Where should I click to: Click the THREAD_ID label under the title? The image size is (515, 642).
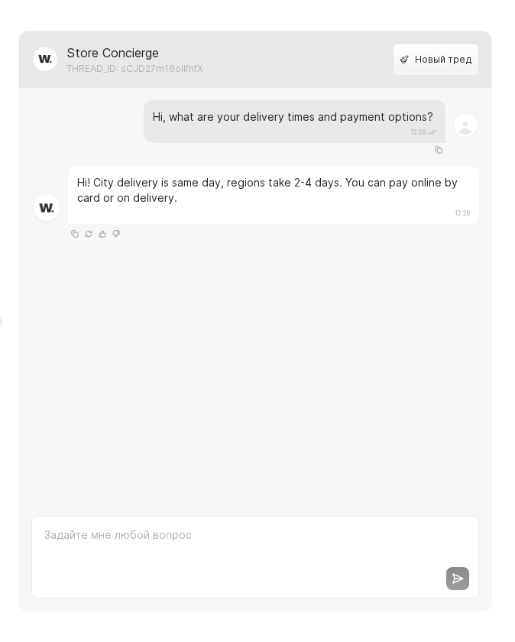pos(134,69)
